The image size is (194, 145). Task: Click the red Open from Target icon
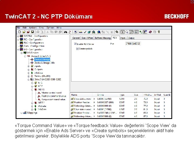tap(28, 32)
